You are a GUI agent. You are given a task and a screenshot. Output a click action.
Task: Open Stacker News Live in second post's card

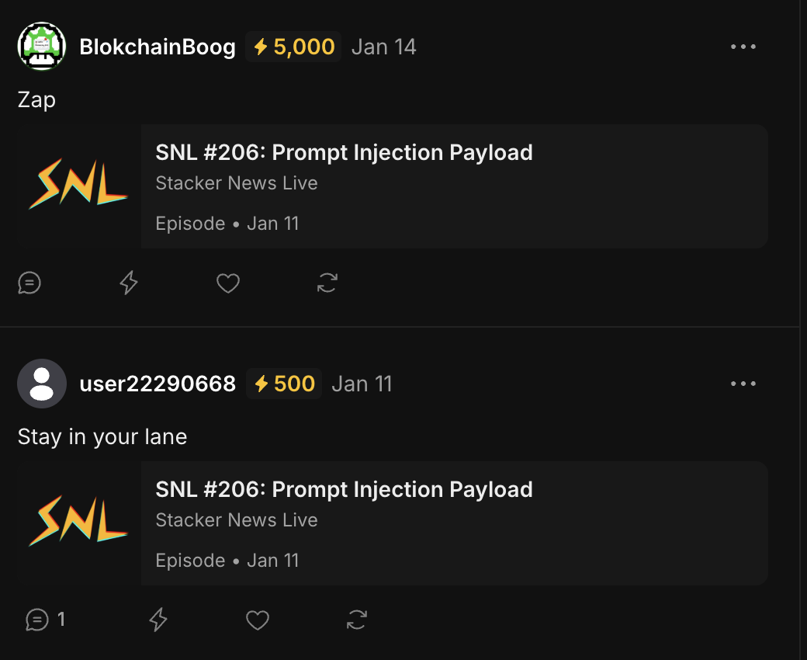point(237,520)
